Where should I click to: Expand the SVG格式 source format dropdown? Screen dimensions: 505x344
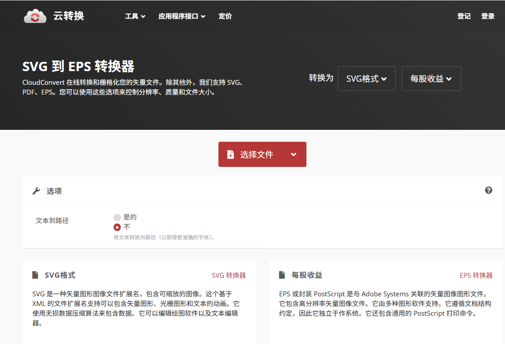coord(367,79)
